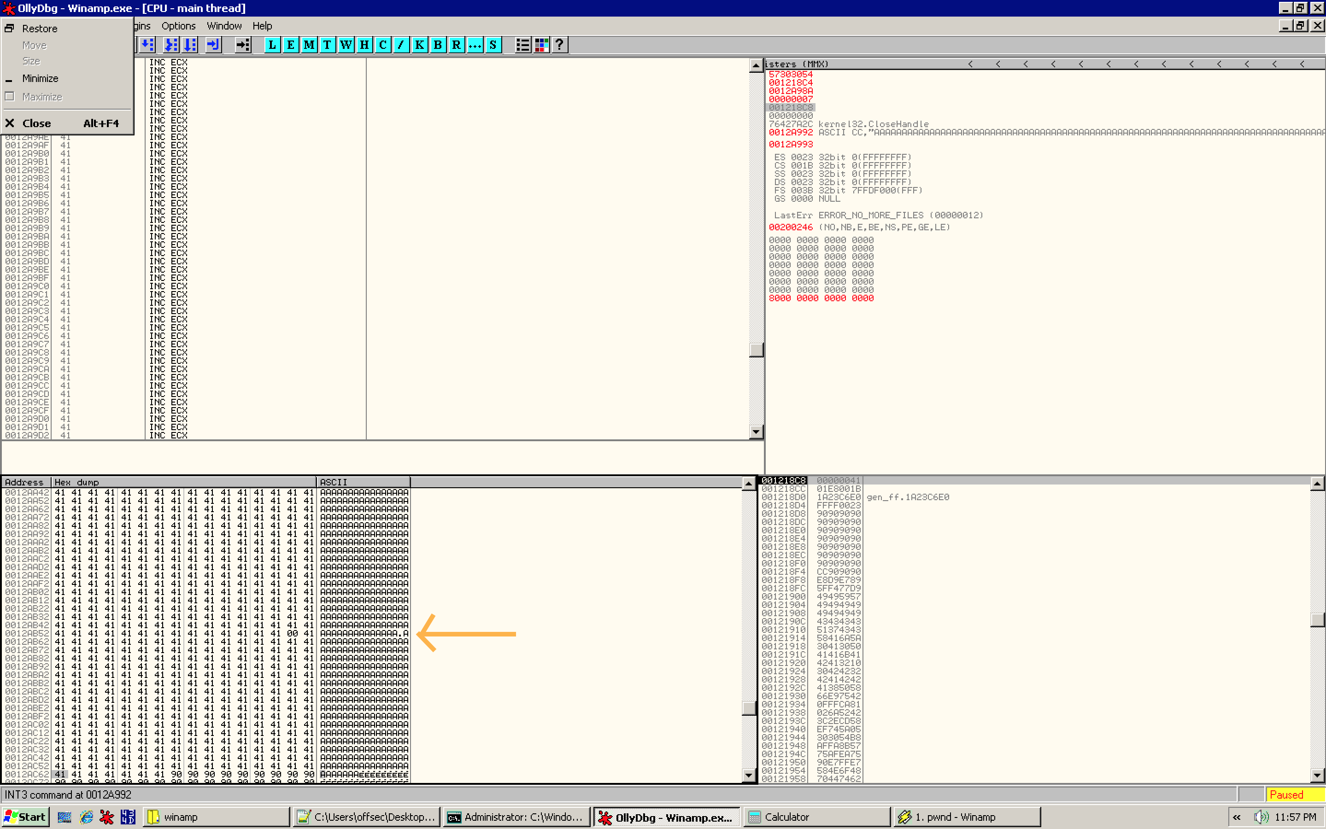The image size is (1326, 829).
Task: Click the Trace over toolbar icon
Action: 190,45
